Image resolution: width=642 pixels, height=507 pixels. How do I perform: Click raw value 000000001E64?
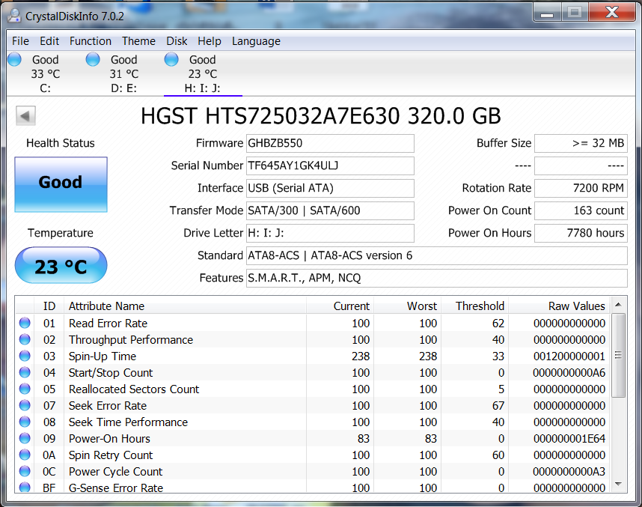[x=569, y=439]
